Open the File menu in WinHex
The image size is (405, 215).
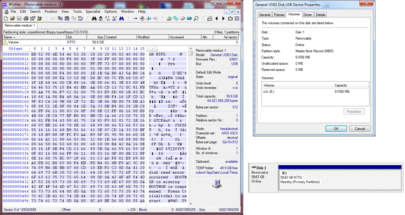pyautogui.click(x=13, y=12)
